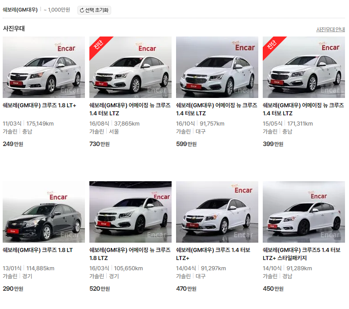Image resolution: width=349 pixels, height=309 pixels.
Task: Open photo of 520만원 경기 car
Action: [130, 212]
